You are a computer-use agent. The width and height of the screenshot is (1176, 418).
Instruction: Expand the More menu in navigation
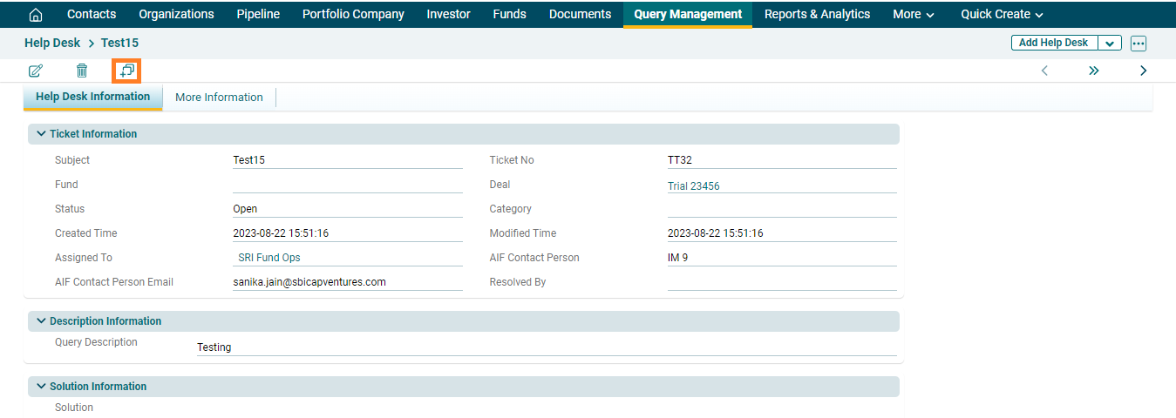(913, 14)
